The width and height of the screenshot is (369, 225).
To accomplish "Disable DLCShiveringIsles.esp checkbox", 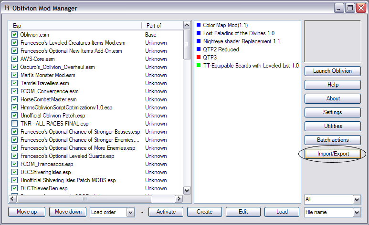I will point(15,172).
